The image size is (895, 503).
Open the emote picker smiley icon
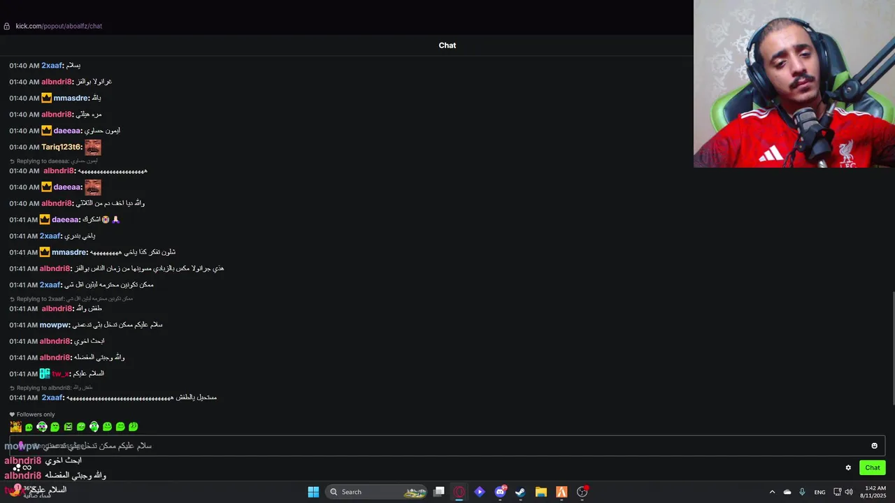pos(874,446)
